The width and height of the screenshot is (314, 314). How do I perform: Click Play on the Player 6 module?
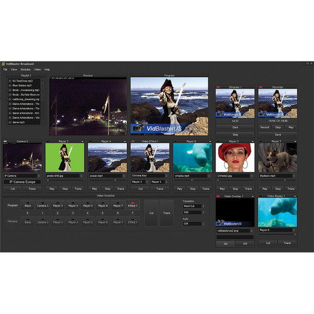[180, 189]
